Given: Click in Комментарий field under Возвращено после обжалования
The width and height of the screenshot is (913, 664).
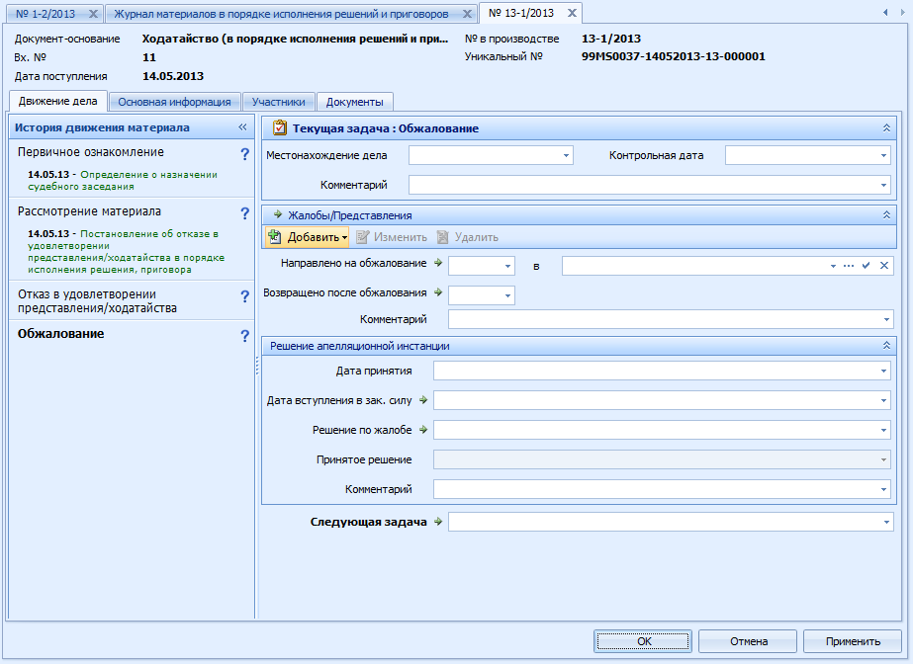Looking at the screenshot, I should (671, 319).
